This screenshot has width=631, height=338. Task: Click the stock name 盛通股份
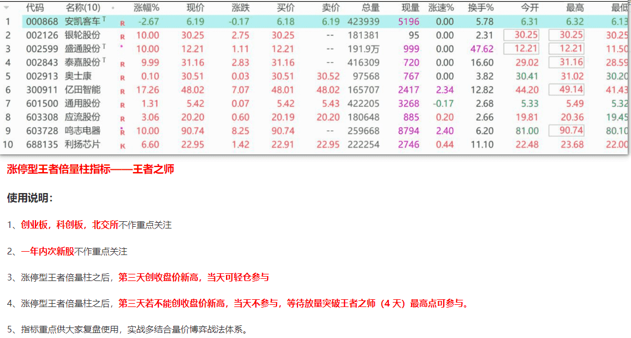pyautogui.click(x=83, y=49)
